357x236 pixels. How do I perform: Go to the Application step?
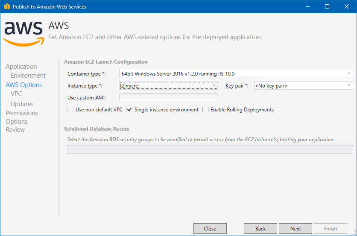[x=21, y=67]
